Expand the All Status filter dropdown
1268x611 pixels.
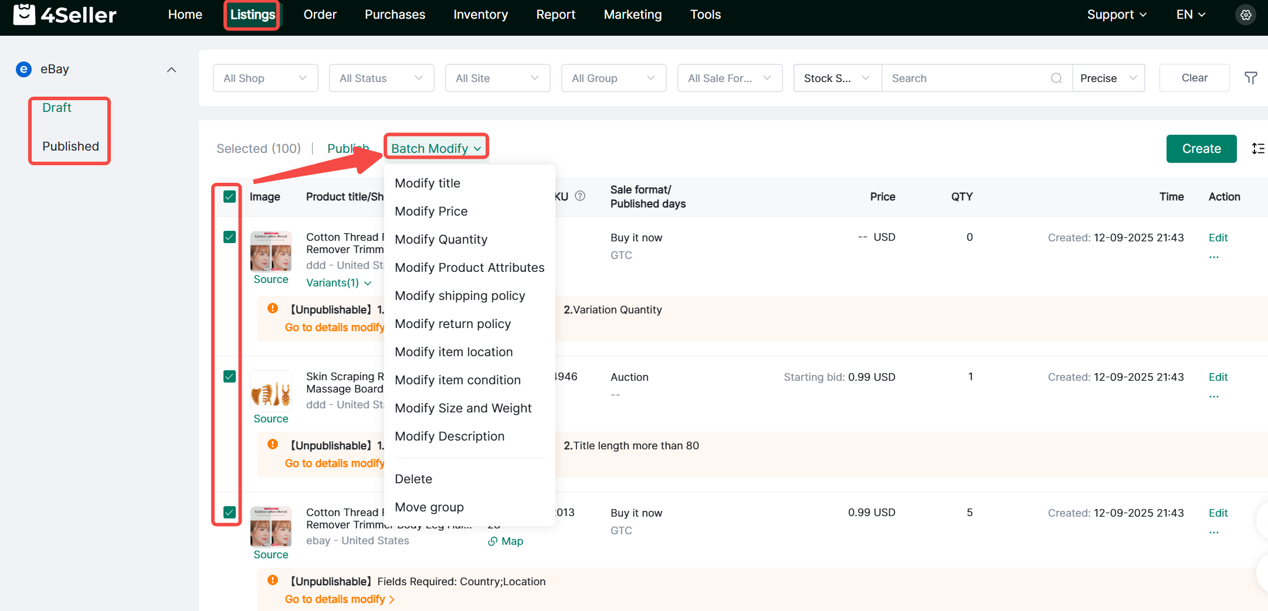[x=381, y=78]
